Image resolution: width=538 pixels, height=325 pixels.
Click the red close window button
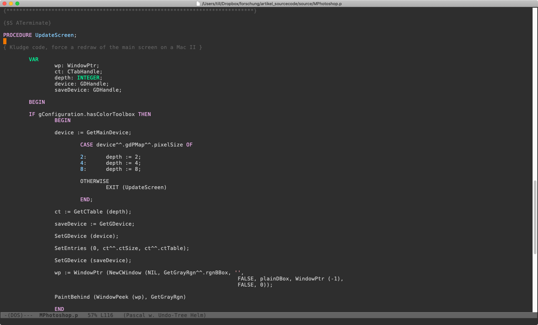coord(4,4)
